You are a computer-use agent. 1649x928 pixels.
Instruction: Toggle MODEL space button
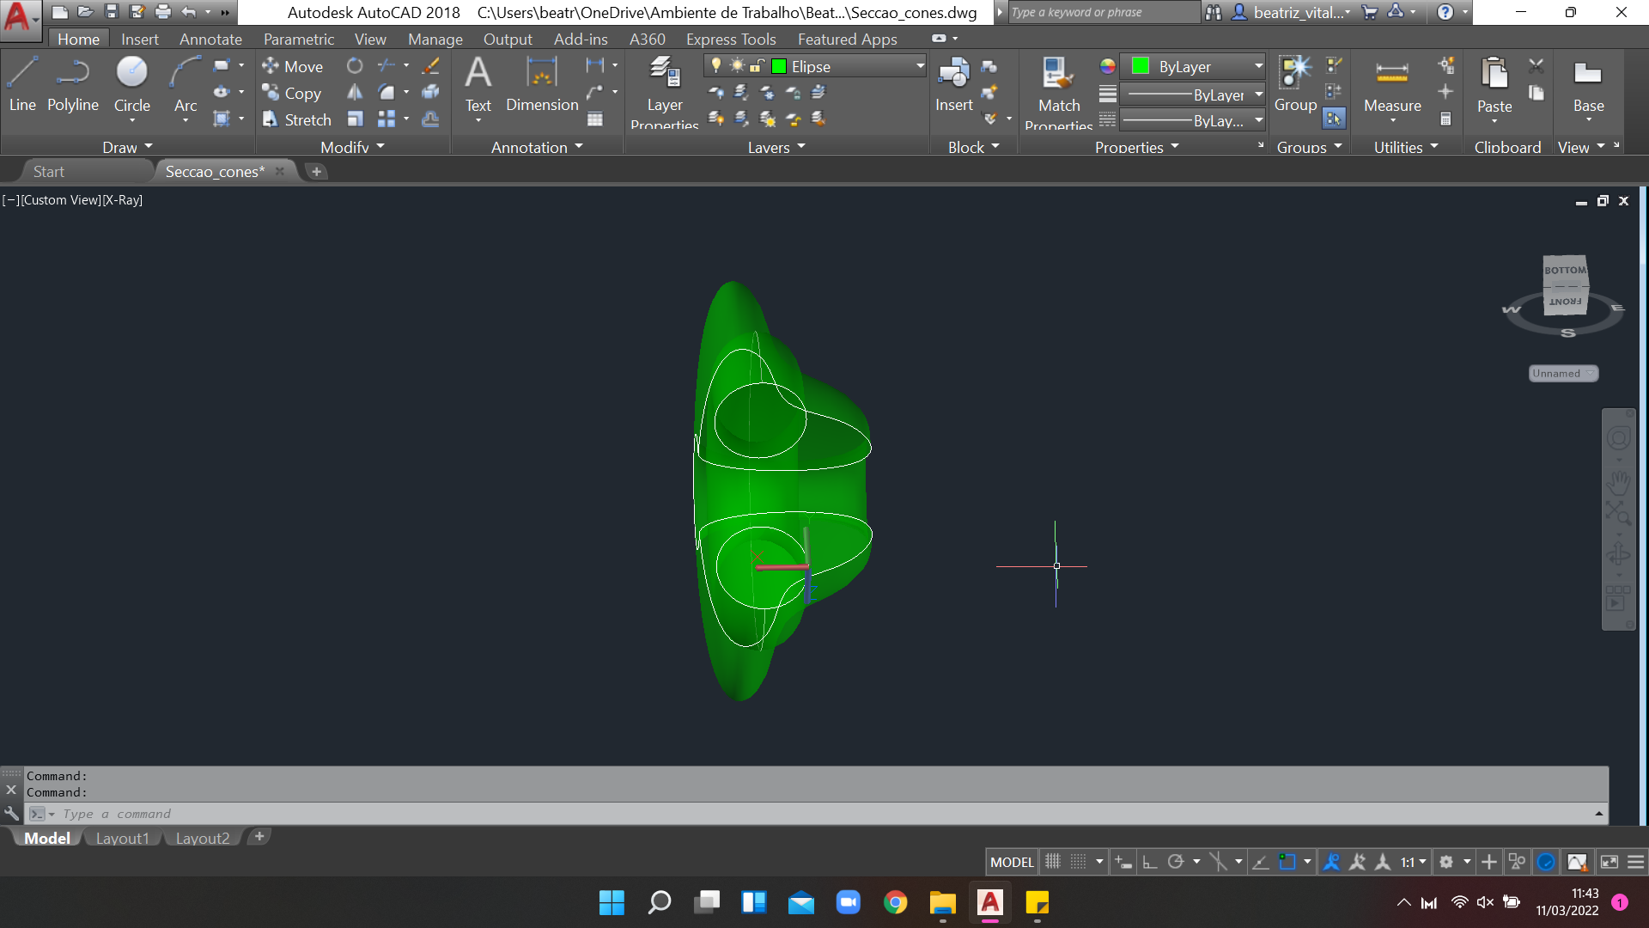1012,862
